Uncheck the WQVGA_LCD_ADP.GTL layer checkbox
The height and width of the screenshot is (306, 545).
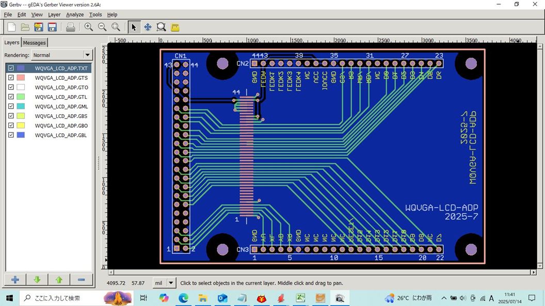click(11, 97)
